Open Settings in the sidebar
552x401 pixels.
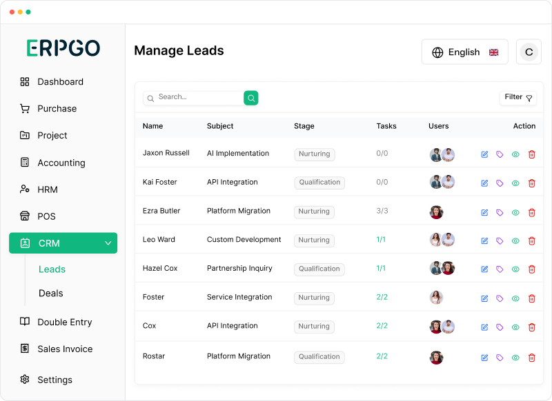pyautogui.click(x=46, y=380)
